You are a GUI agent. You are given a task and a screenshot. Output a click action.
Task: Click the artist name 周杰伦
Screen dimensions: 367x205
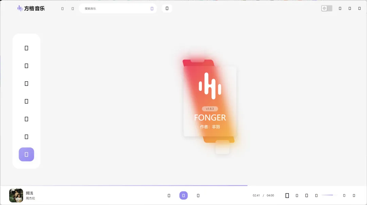(30, 198)
